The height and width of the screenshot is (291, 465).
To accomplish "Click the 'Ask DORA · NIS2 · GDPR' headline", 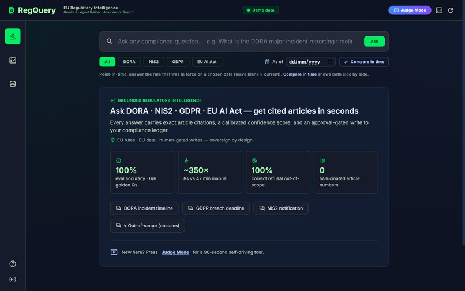I will point(234,111).
